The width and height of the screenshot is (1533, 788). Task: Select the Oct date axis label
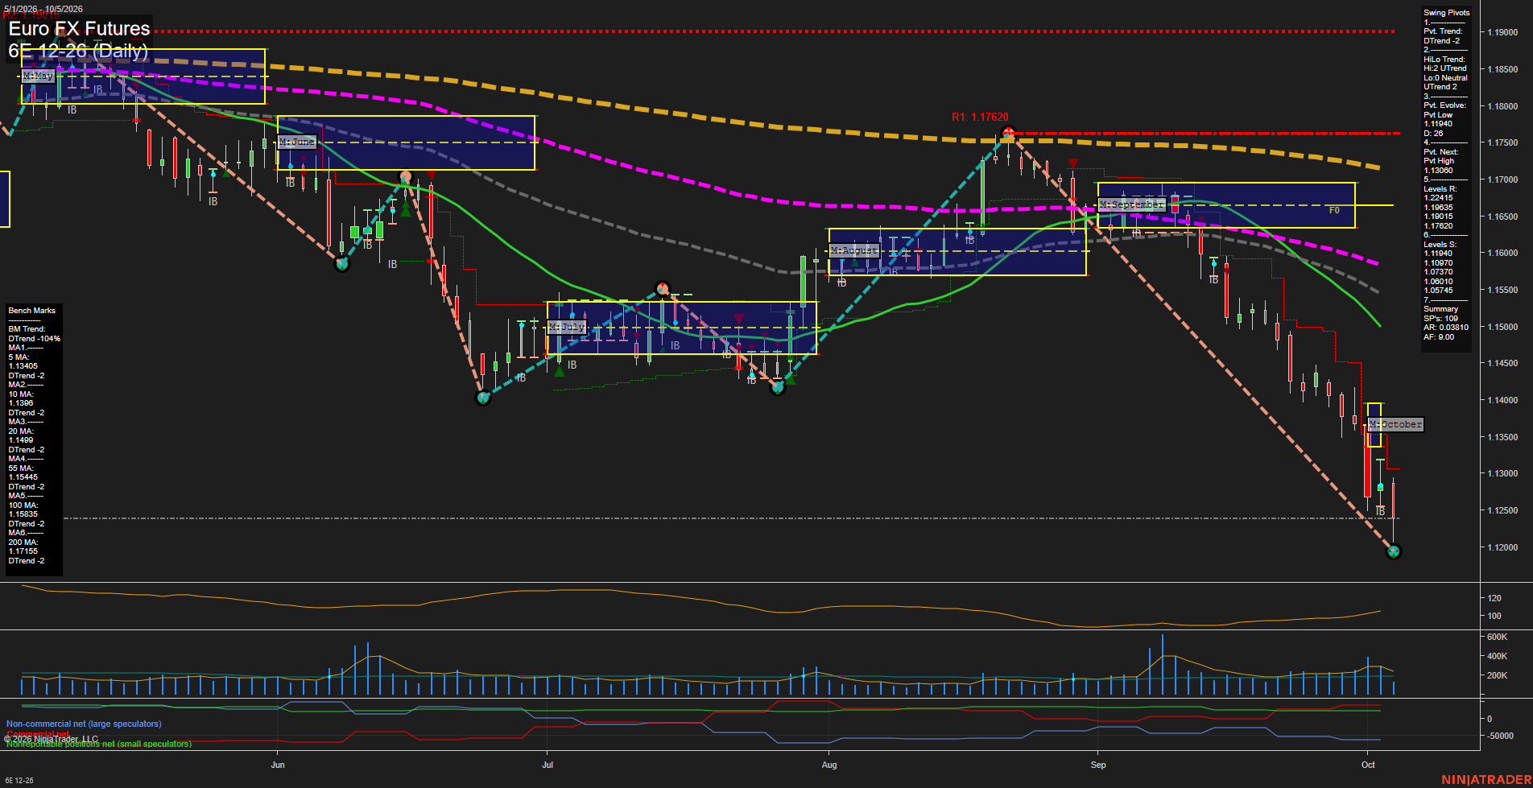pos(1368,765)
